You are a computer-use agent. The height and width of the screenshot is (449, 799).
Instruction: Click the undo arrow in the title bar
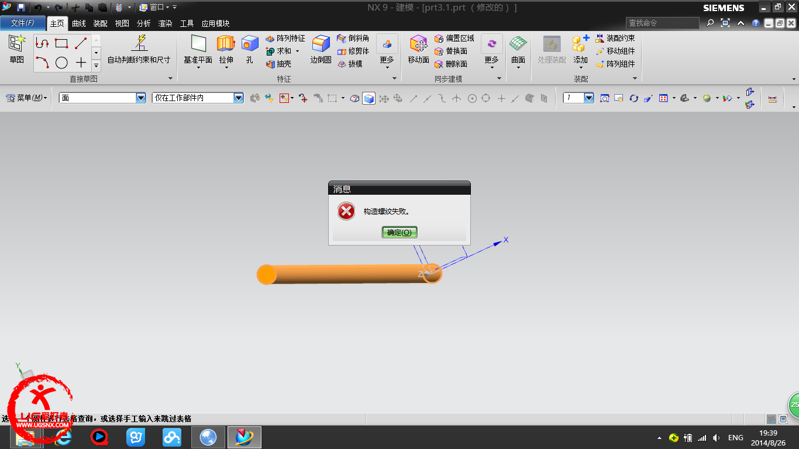coord(37,7)
